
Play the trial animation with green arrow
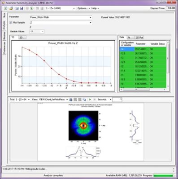click(90, 99)
